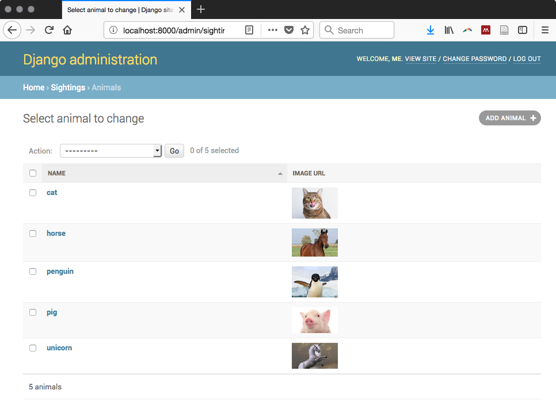Open the Action dropdown

[x=111, y=151]
